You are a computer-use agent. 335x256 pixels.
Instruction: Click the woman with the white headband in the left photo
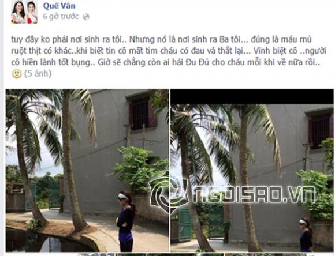pos(125,221)
